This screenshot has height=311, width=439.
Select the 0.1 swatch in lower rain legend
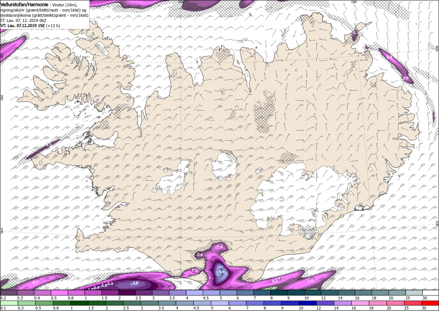(9, 303)
